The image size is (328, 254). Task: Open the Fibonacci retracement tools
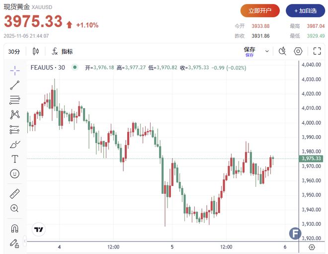pyautogui.click(x=14, y=100)
